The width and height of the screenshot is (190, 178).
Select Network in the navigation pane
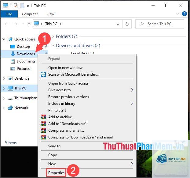21,108
